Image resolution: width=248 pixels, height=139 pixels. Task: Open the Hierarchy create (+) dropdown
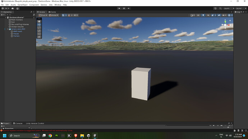[x=3, y=15]
